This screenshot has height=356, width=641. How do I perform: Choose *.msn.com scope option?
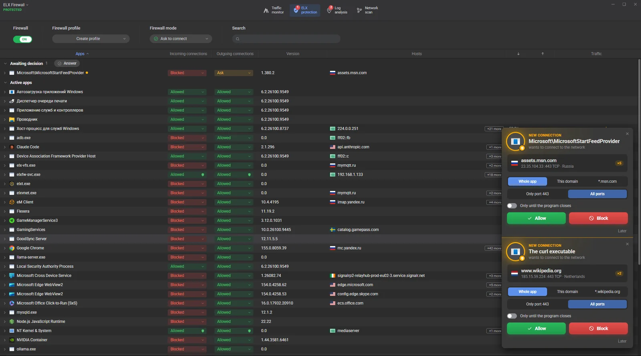[607, 181]
